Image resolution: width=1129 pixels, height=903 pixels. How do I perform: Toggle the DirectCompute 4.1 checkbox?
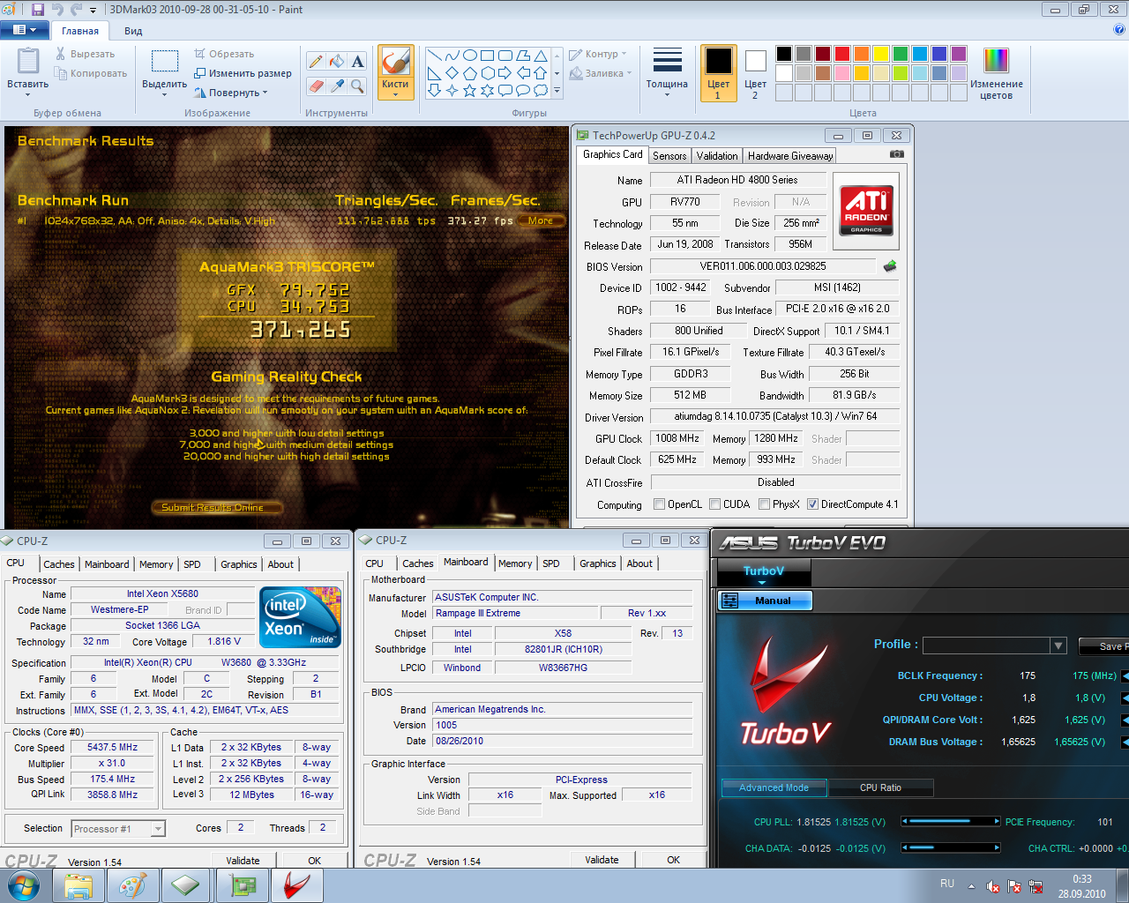(812, 504)
